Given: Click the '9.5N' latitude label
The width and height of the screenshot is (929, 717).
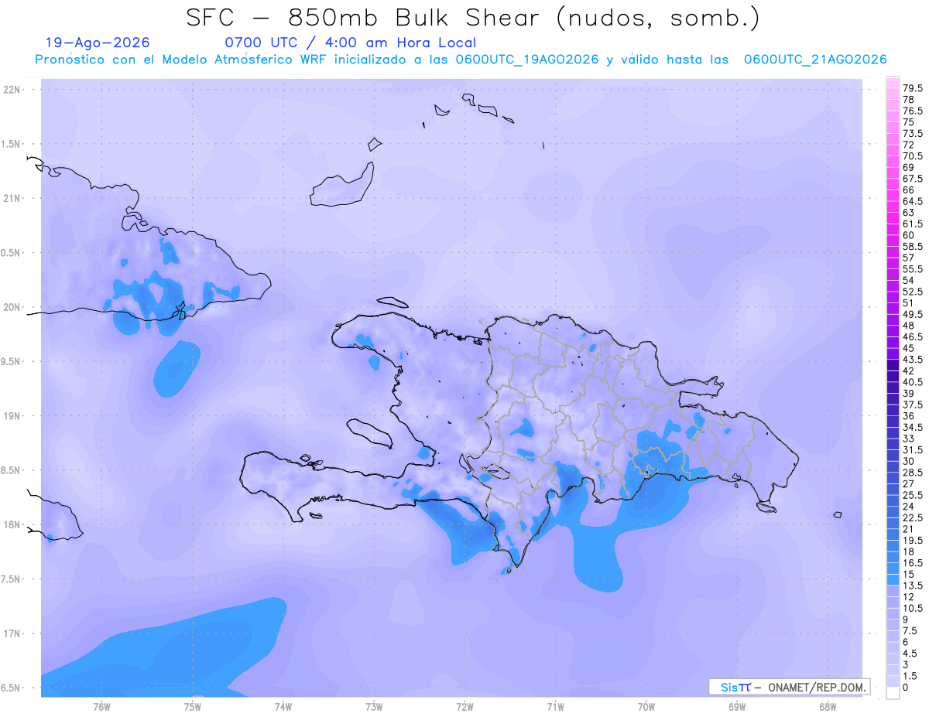Looking at the screenshot, I should pyautogui.click(x=12, y=361).
